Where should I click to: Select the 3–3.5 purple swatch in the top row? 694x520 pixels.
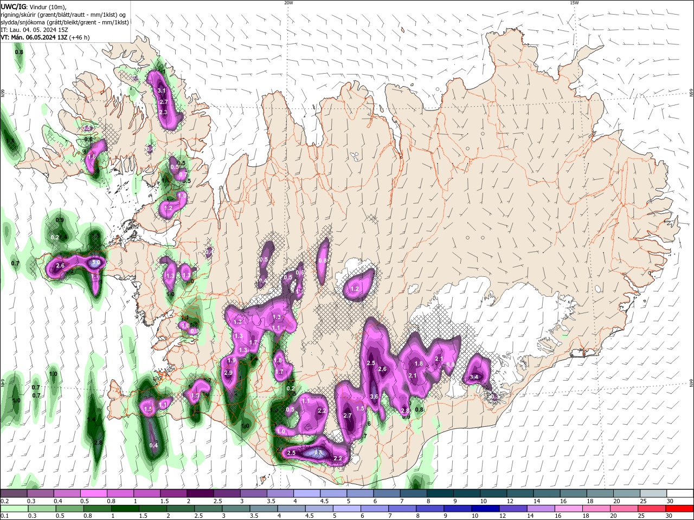pos(254,493)
